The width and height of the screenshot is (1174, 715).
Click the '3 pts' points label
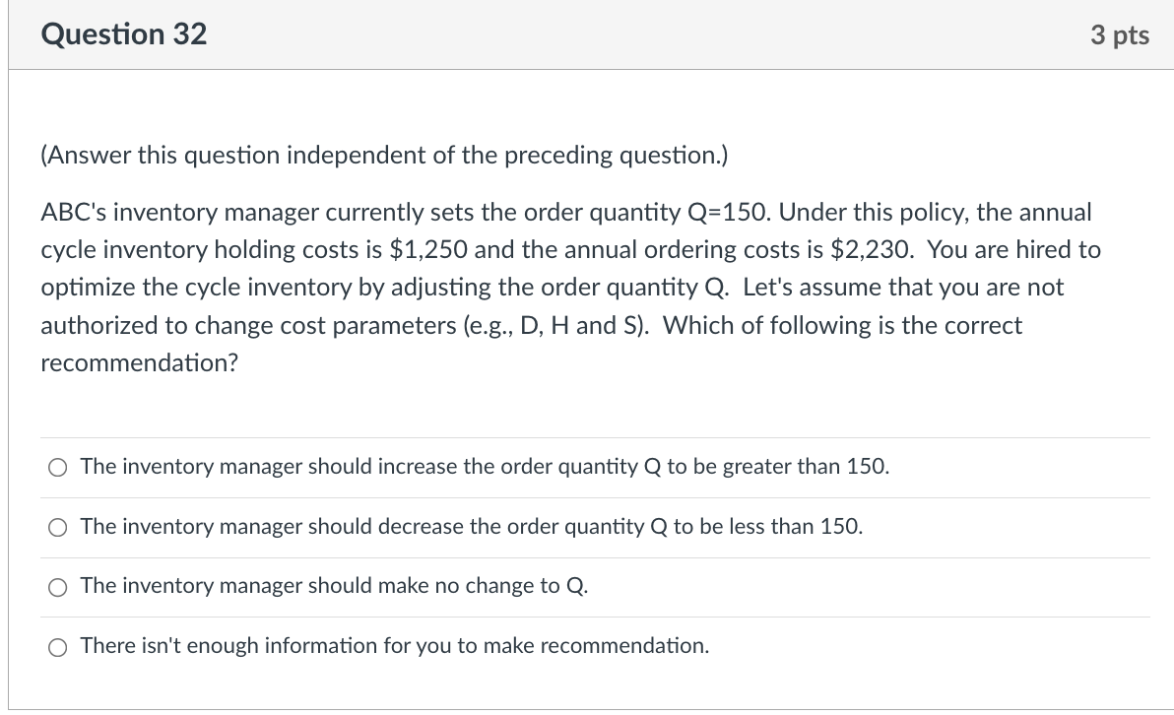click(1120, 35)
